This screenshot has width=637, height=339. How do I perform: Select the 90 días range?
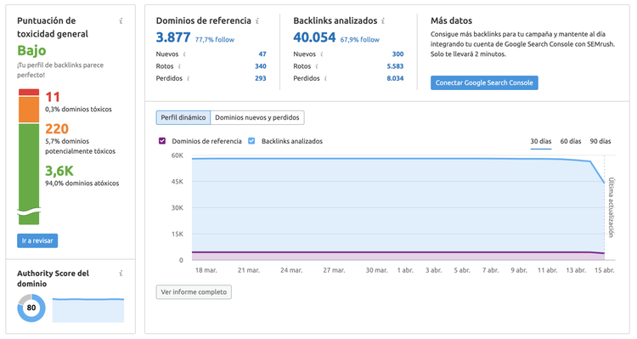pos(600,141)
